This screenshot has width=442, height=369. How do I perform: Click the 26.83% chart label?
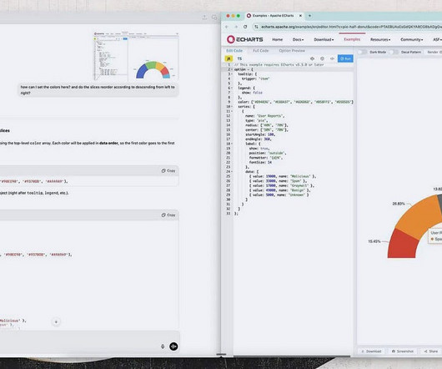[x=399, y=204]
